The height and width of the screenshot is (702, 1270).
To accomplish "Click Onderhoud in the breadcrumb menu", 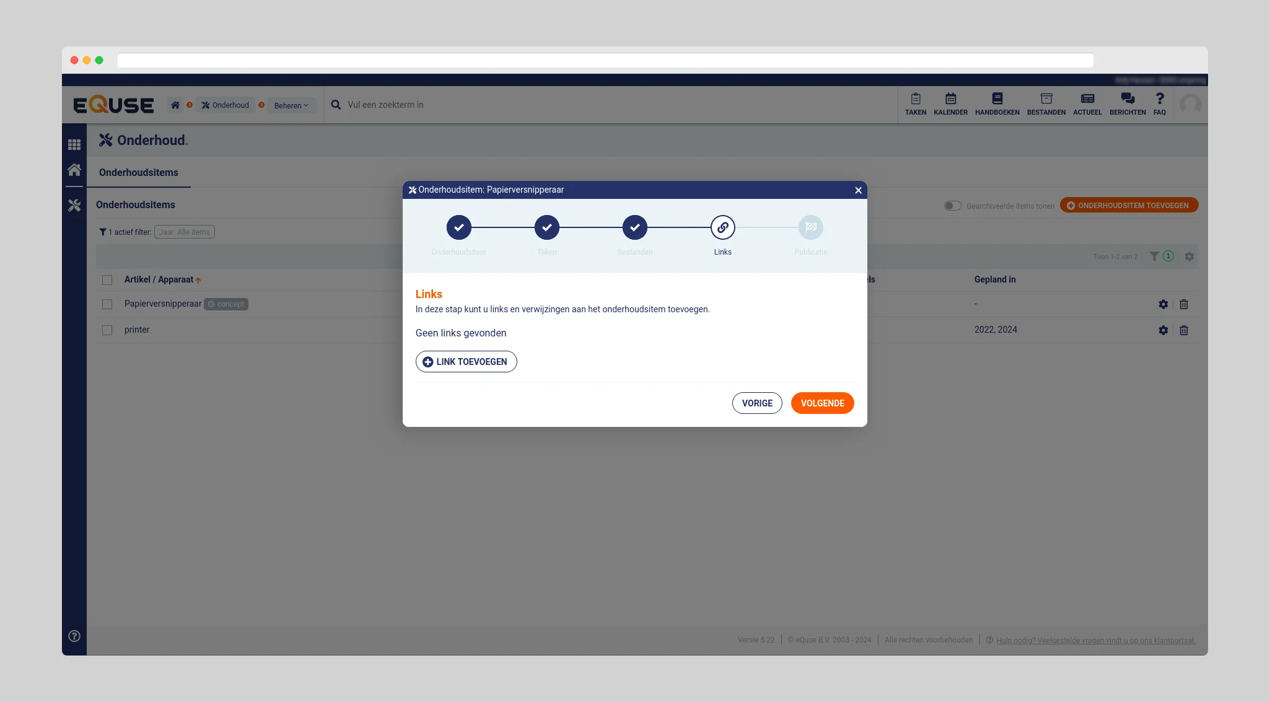I will coord(226,105).
